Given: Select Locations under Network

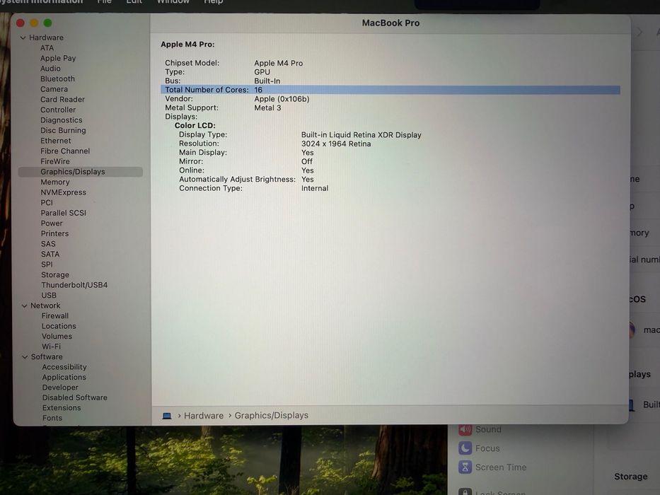Looking at the screenshot, I should tap(59, 326).
